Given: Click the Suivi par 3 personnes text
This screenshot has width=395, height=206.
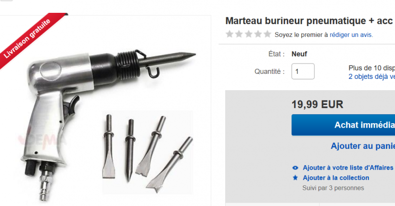Looking at the screenshot, I should coord(333,188).
